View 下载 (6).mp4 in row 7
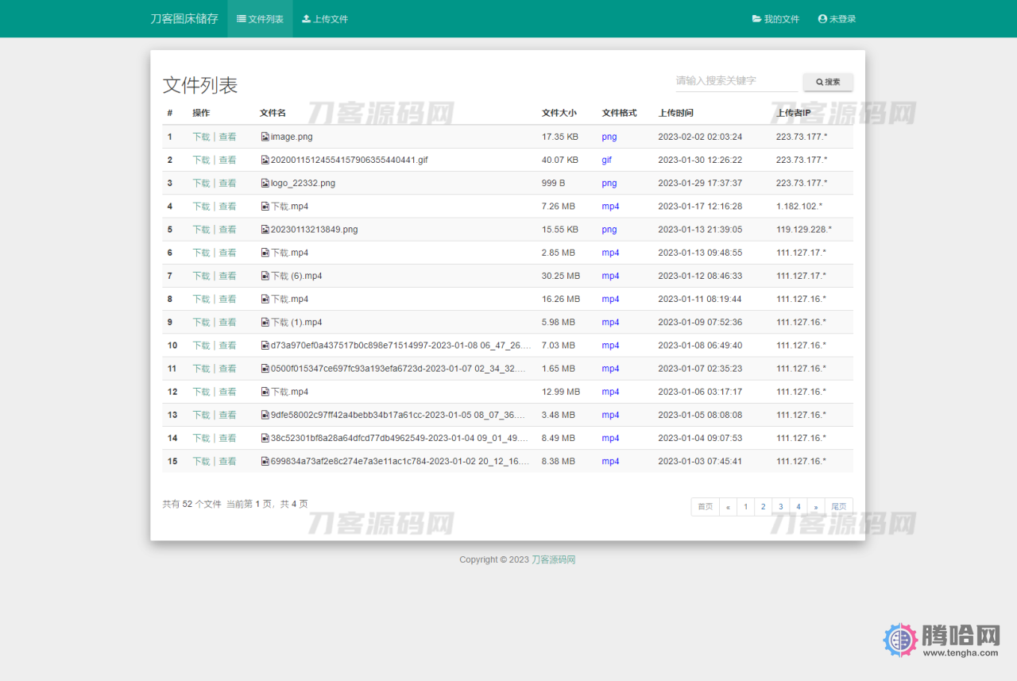Image resolution: width=1017 pixels, height=681 pixels. tap(227, 276)
